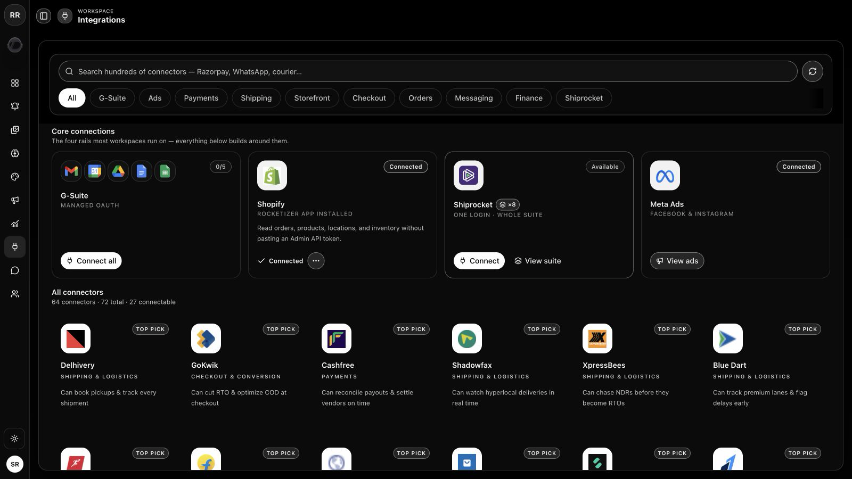Select the Cashfree connector name

point(338,365)
